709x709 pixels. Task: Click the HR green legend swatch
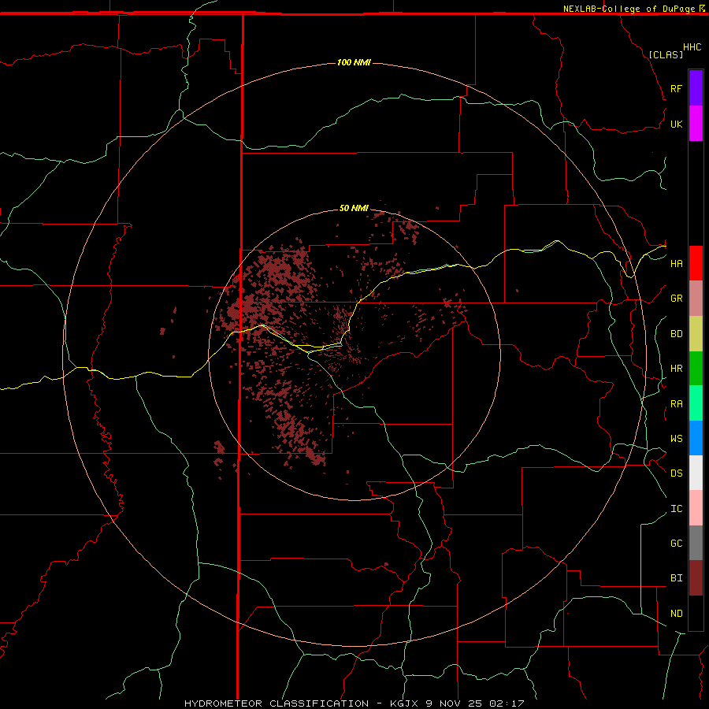tap(696, 369)
